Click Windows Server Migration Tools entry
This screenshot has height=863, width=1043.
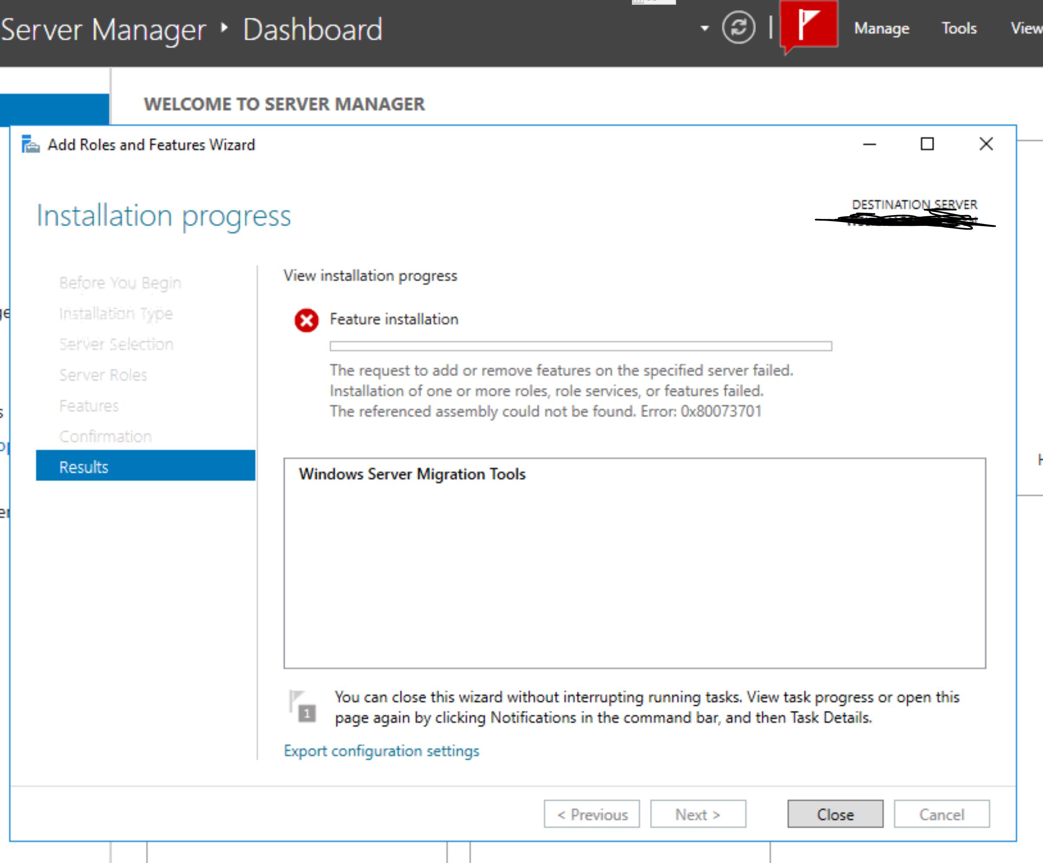412,475
